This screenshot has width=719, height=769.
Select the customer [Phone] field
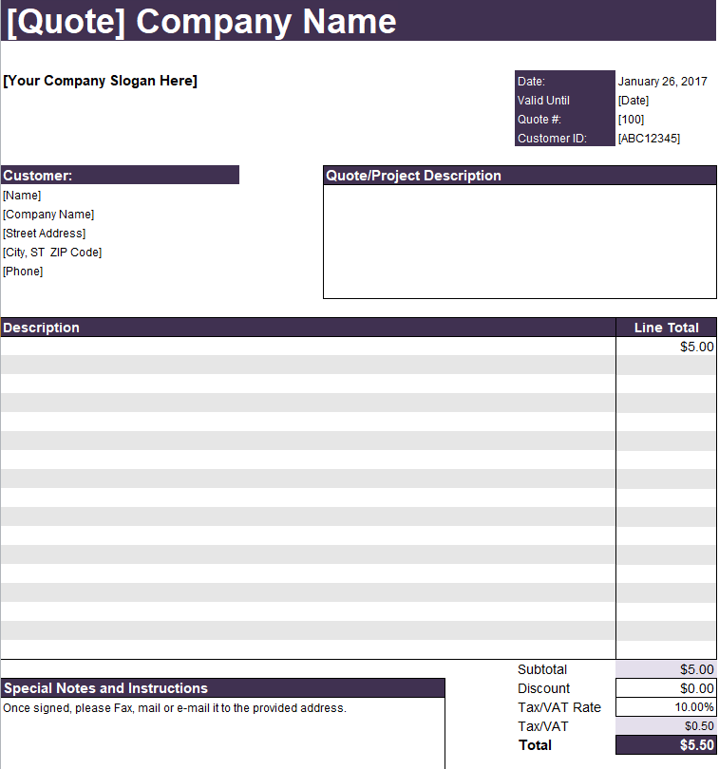click(x=23, y=272)
